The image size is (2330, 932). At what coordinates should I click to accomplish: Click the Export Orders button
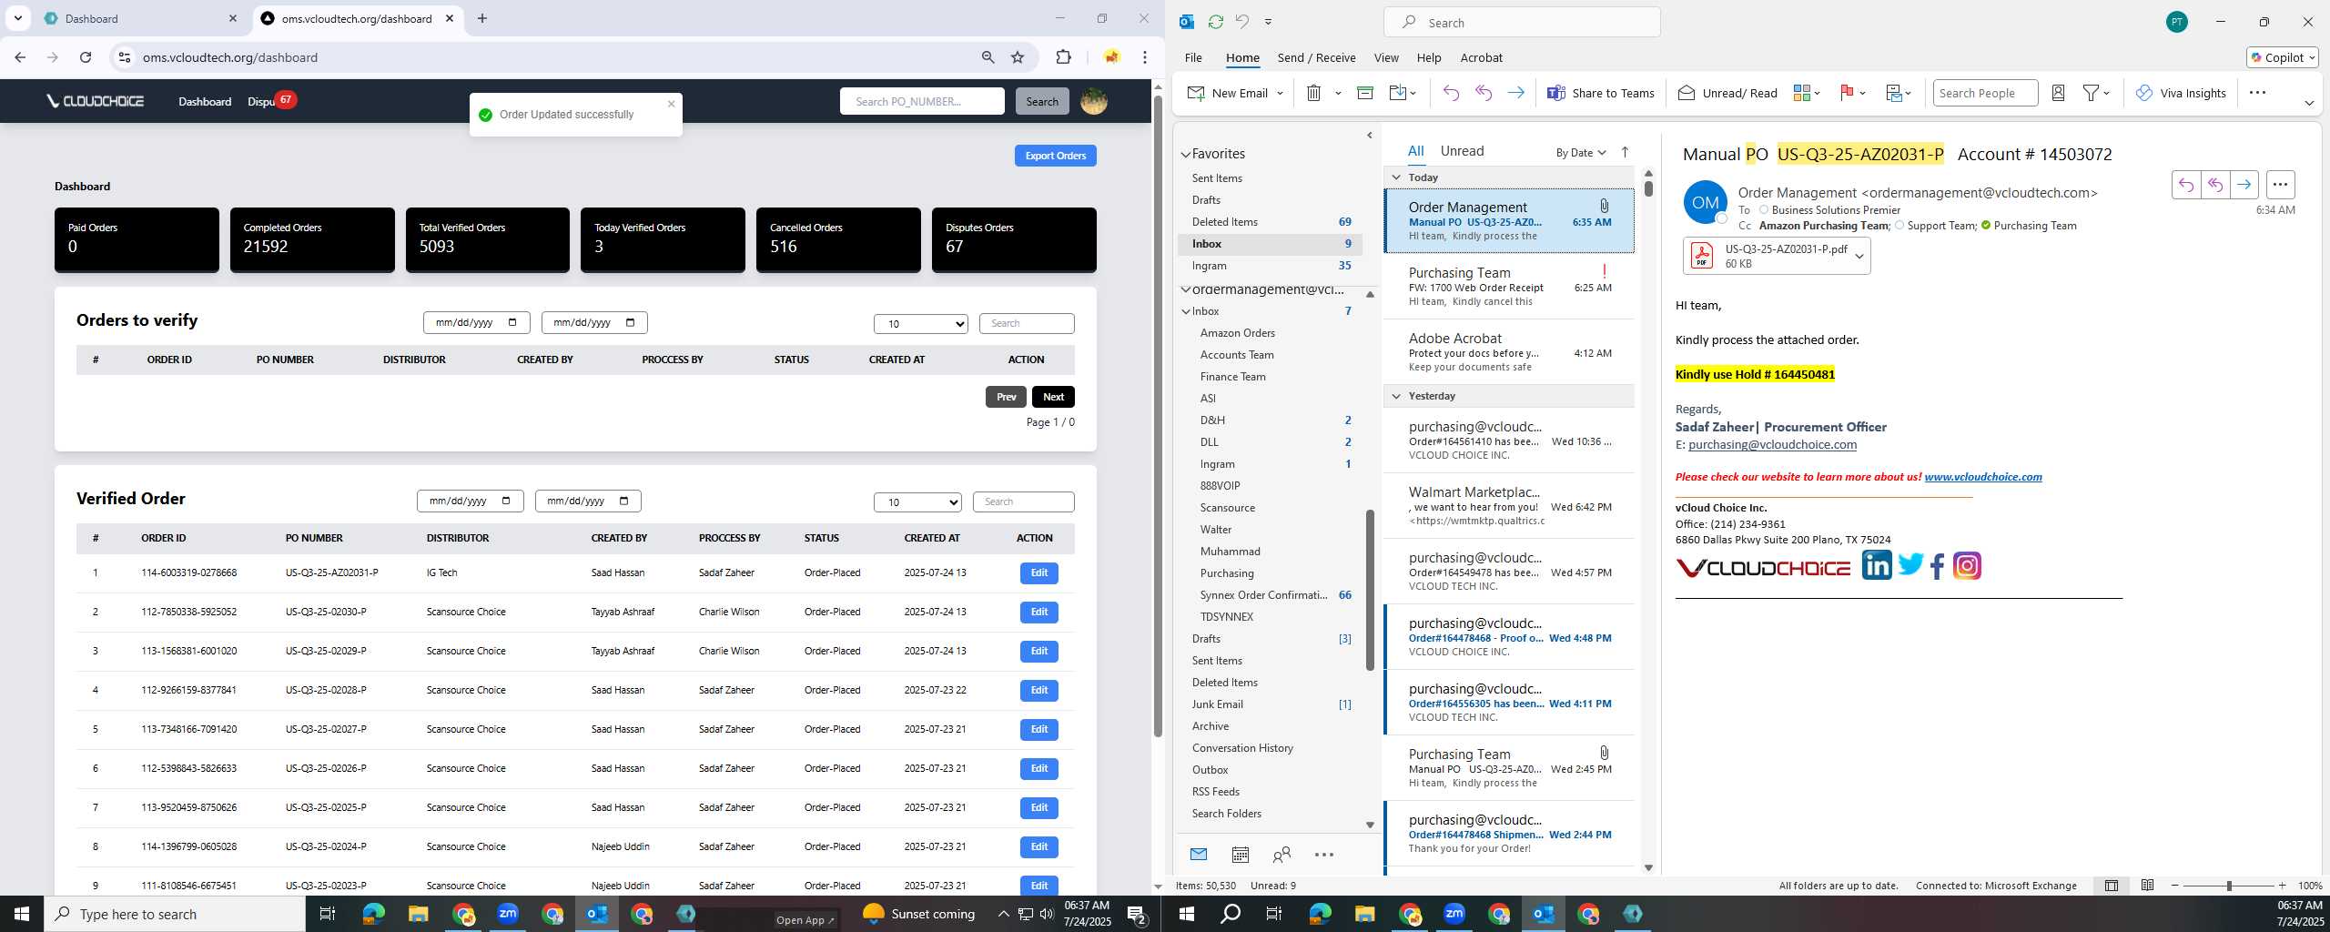pyautogui.click(x=1055, y=156)
